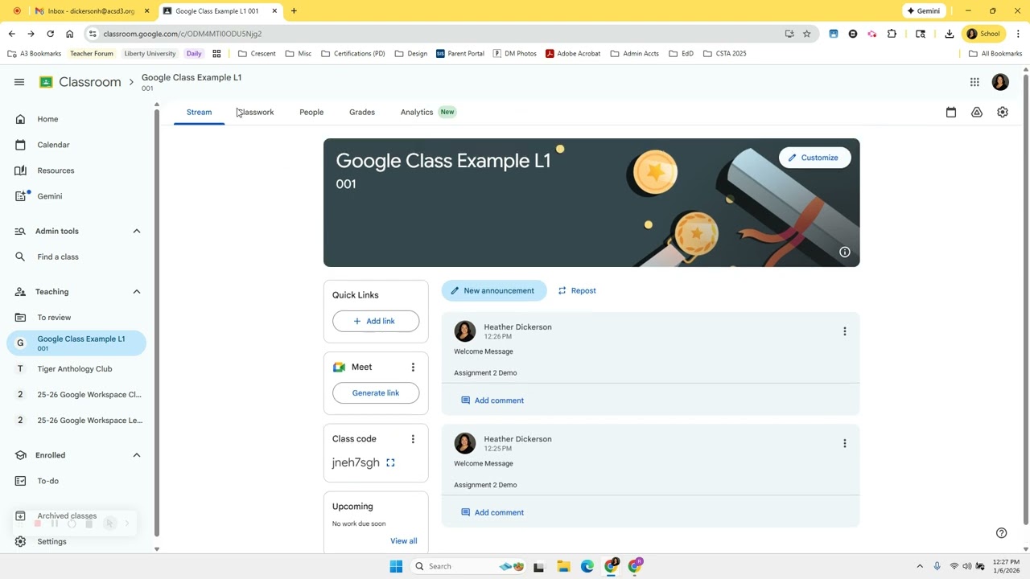This screenshot has height=579, width=1030.
Task: Open View all upcoming work
Action: [x=404, y=541]
